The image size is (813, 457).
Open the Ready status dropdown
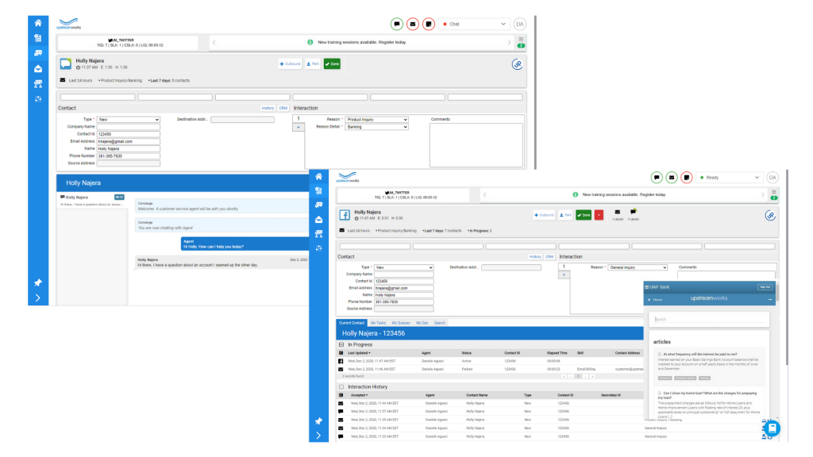[x=729, y=178]
